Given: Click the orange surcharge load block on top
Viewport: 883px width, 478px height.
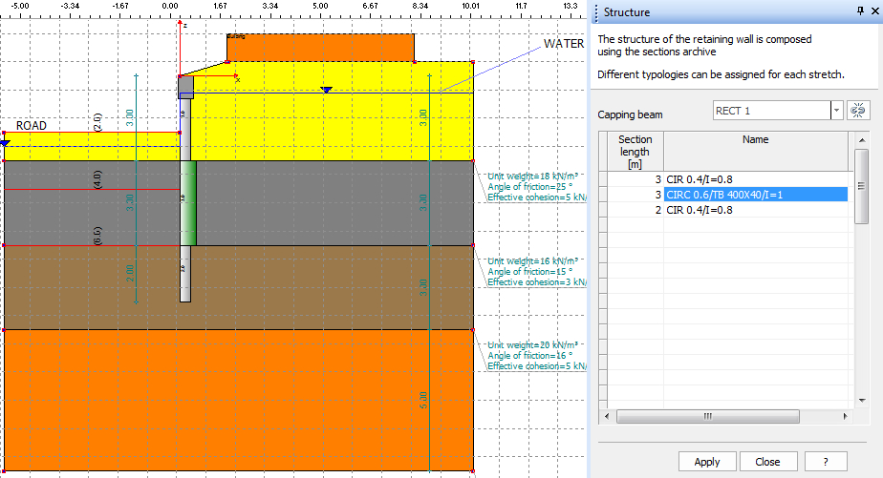Looking at the screenshot, I should point(320,48).
